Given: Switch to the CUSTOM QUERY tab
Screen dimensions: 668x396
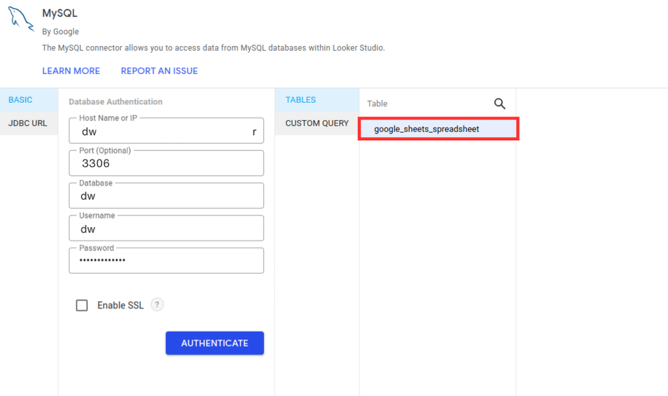Looking at the screenshot, I should [315, 123].
